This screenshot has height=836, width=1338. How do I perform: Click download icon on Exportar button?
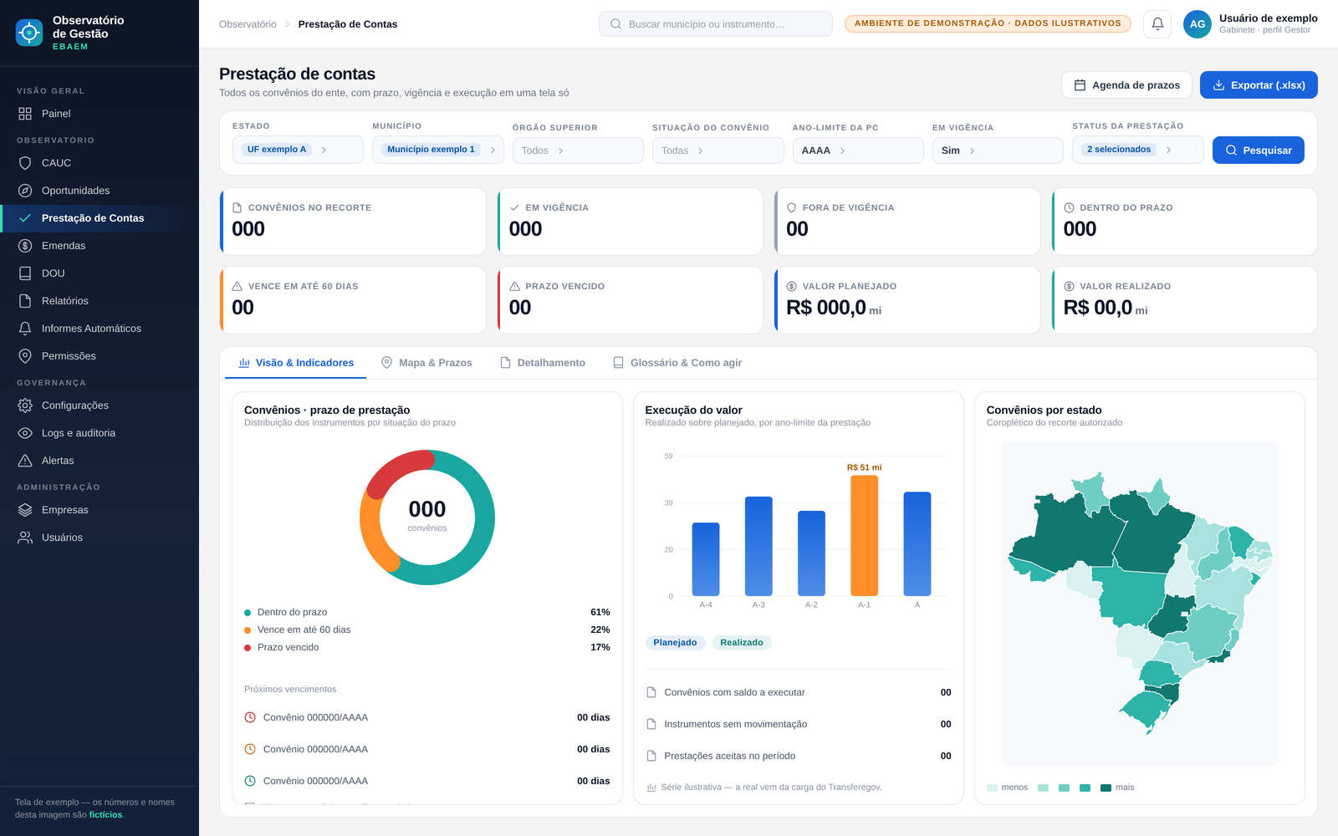point(1218,85)
